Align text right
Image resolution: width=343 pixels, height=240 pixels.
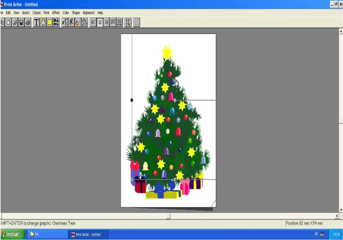pyautogui.click(x=106, y=22)
